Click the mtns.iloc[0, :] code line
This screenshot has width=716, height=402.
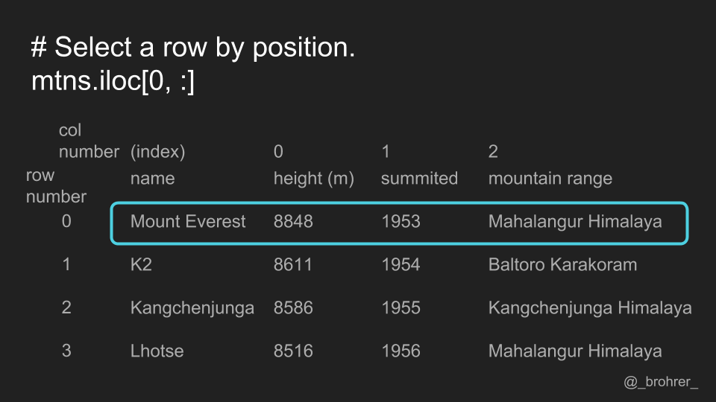point(113,81)
